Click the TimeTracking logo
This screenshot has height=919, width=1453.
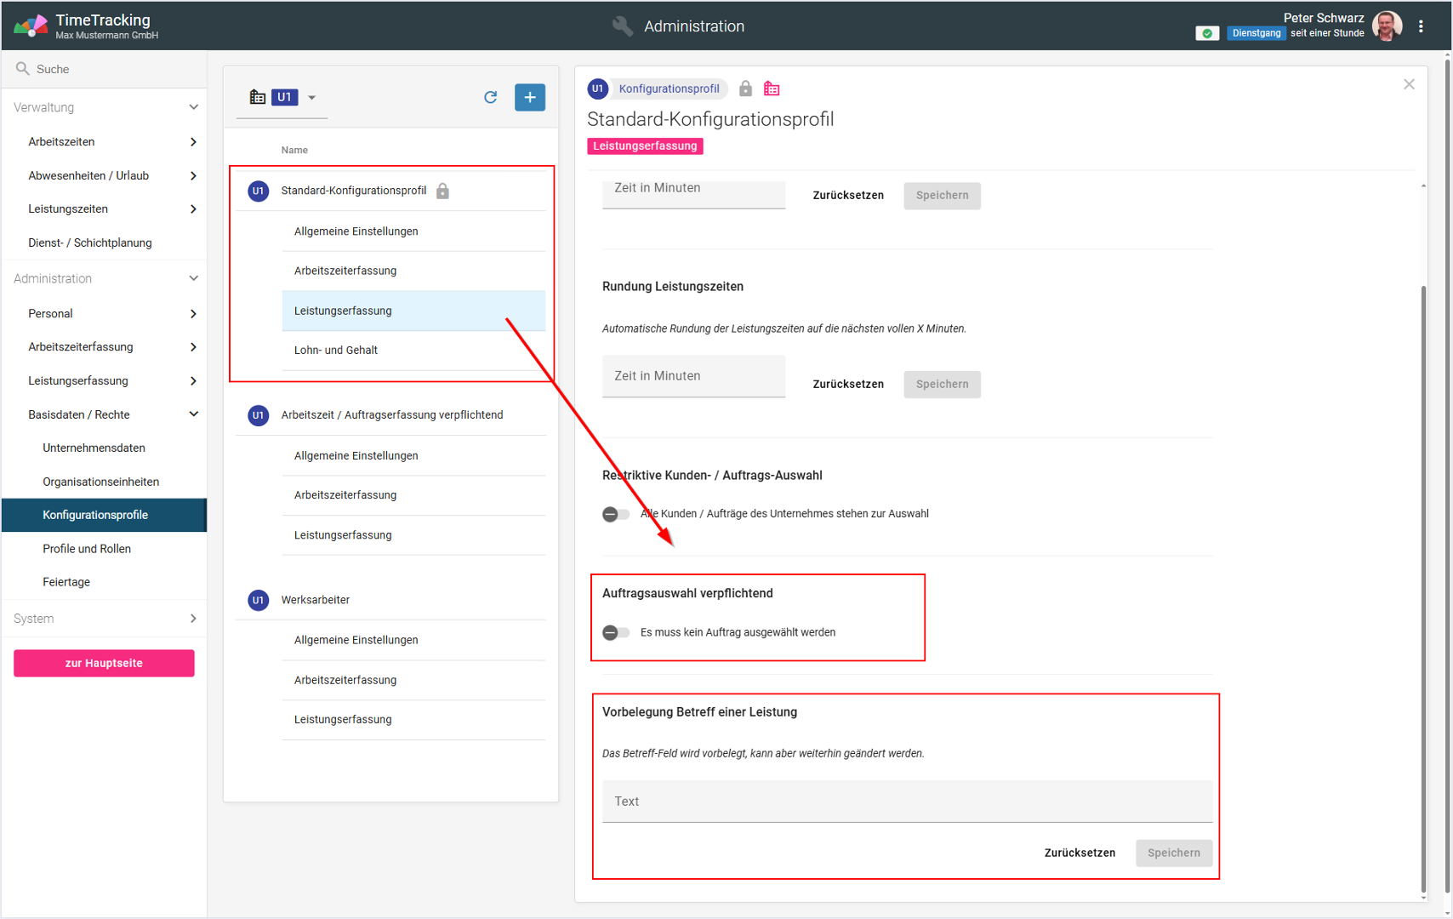(x=31, y=26)
